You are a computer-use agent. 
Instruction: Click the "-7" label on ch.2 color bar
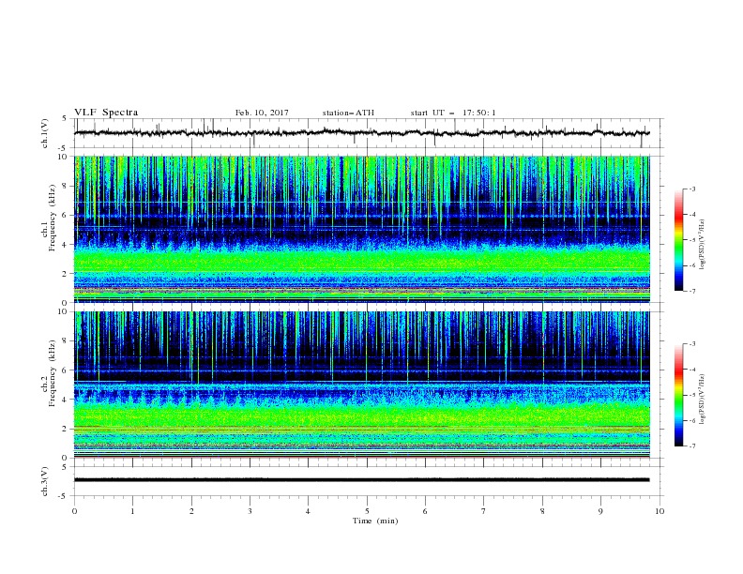click(x=692, y=446)
